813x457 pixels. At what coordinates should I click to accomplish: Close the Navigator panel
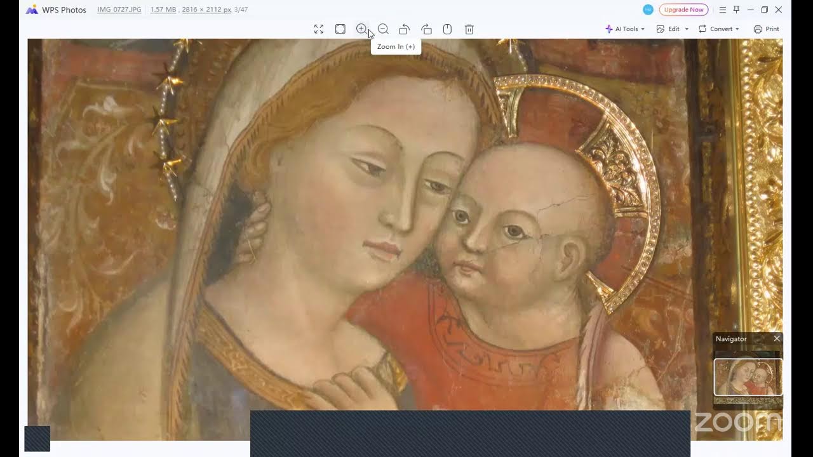coord(777,338)
